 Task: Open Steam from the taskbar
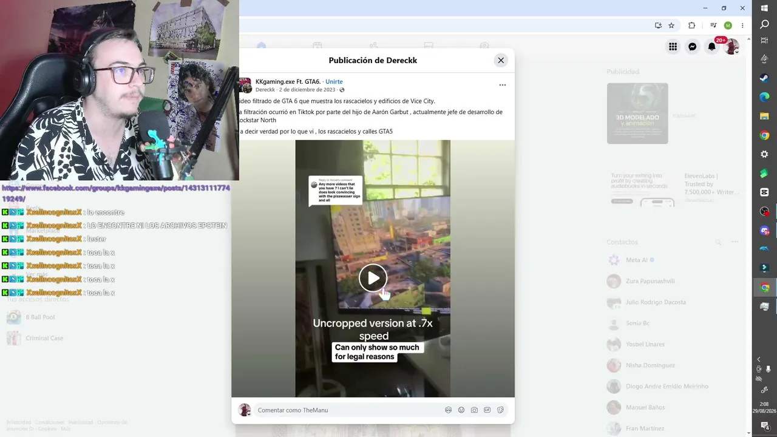764,78
